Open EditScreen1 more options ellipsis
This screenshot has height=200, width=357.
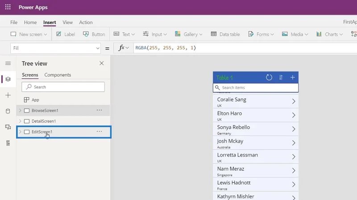(x=99, y=132)
